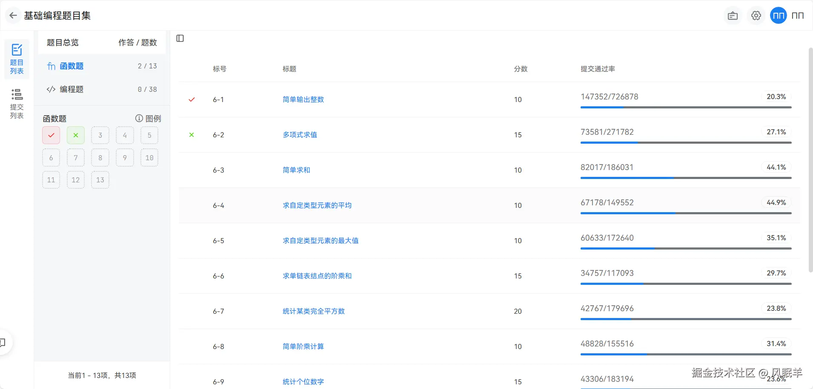Viewport: 813px width, 389px height.
Task: Click the 标号 column header
Action: [x=220, y=69]
